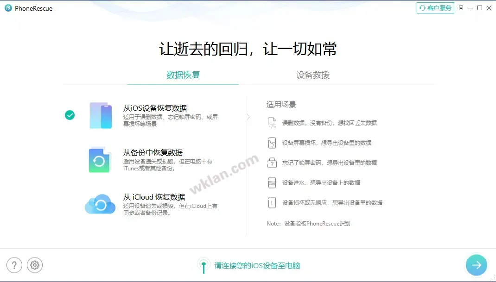496x282 pixels.
Task: Click the PhoneRescue logo icon
Action: (8, 8)
